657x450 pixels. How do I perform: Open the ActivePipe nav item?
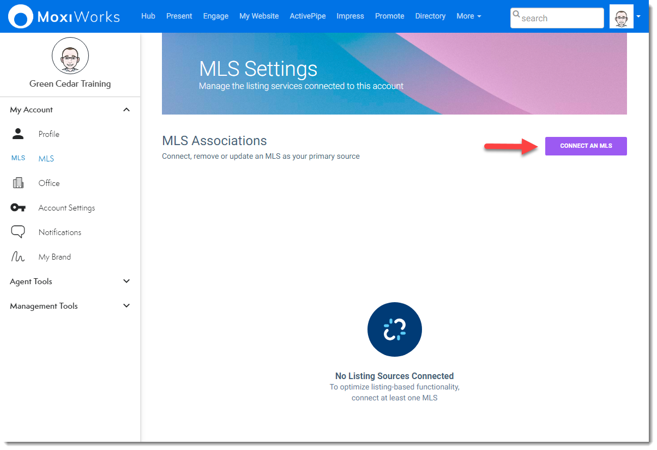click(x=308, y=16)
